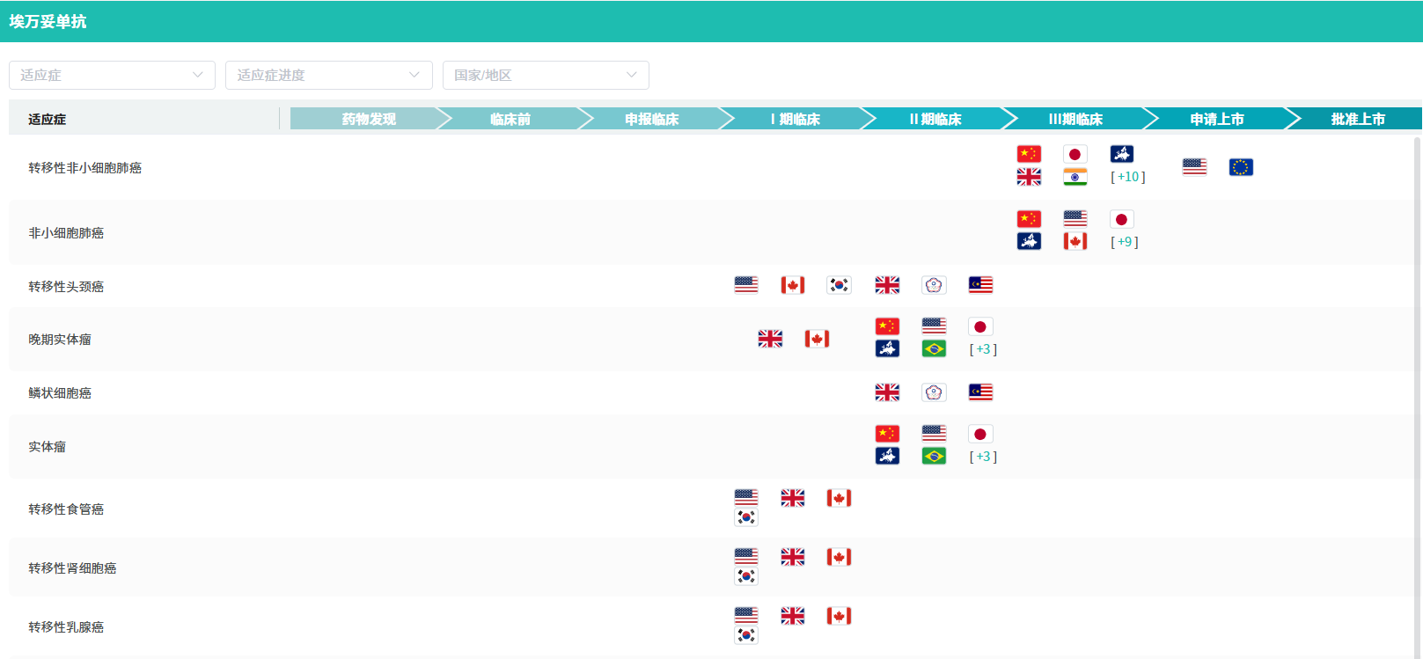Click the 药物发现 stage header
This screenshot has height=659, width=1423.
[x=369, y=119]
